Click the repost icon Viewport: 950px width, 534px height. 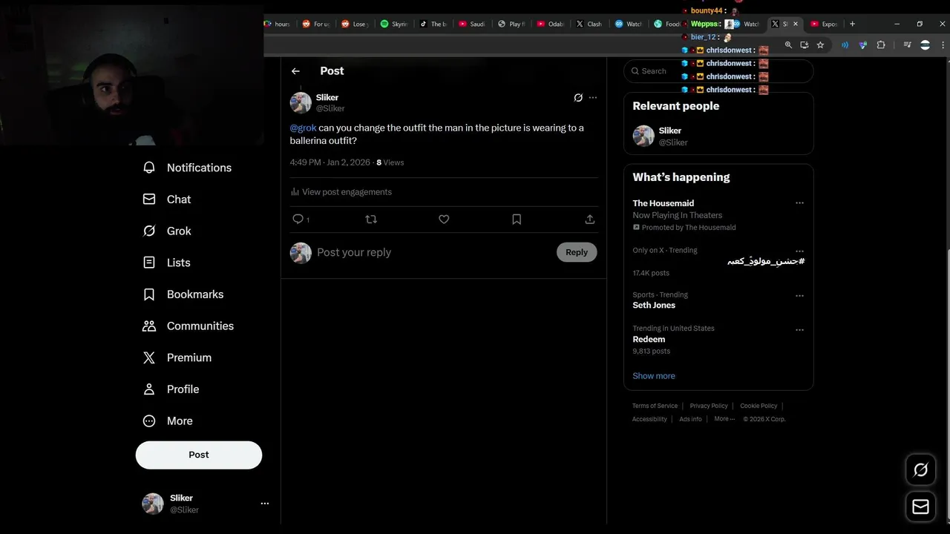tap(371, 220)
